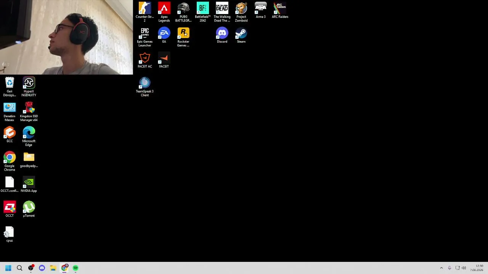Click the Rockstar Games launcher shortcut

(183, 37)
